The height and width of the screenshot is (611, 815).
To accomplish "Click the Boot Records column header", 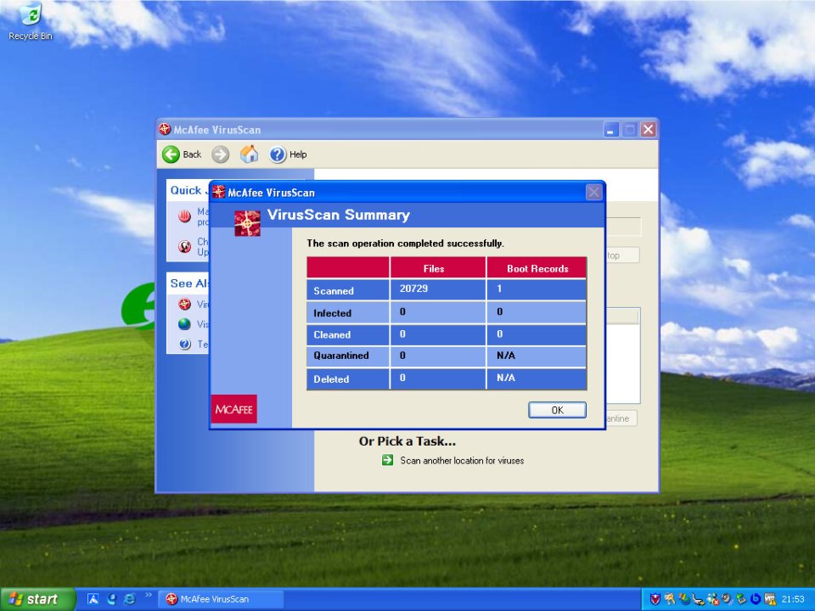I will 537,268.
